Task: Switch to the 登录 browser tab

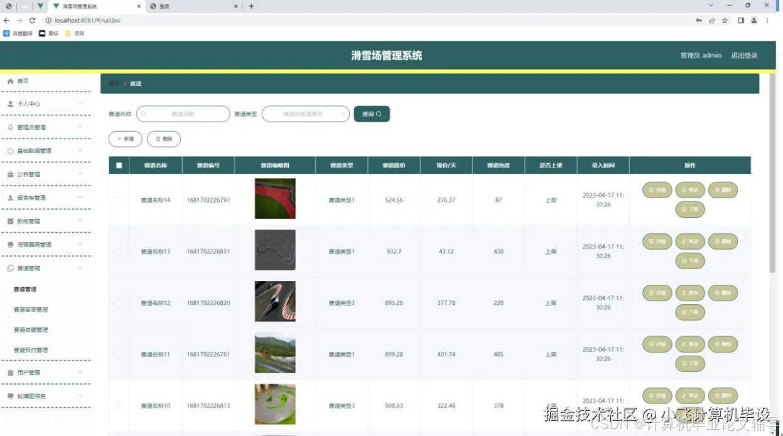Action: click(193, 6)
